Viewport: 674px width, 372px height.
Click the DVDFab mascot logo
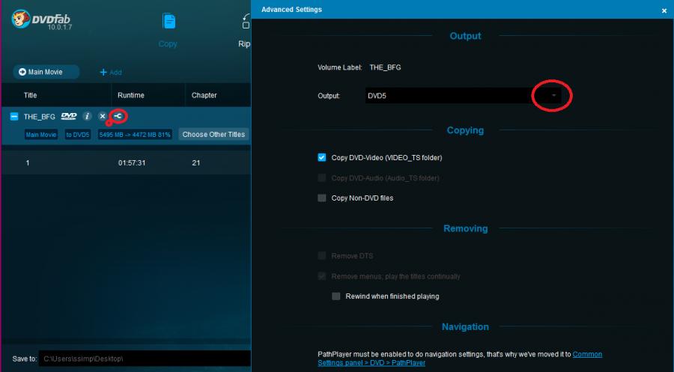point(21,19)
